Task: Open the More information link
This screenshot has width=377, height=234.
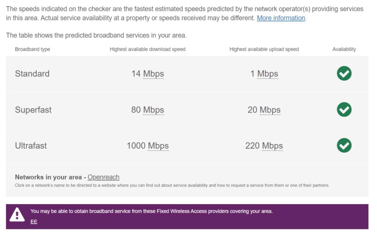Action: (x=281, y=18)
